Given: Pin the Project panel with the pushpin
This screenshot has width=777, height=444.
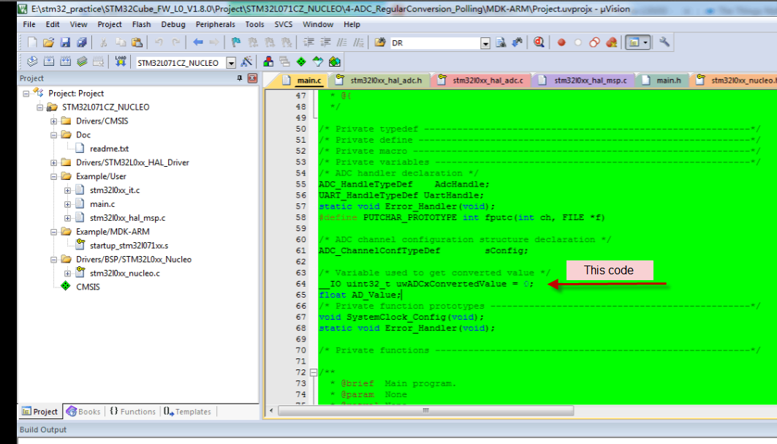Looking at the screenshot, I should (x=239, y=78).
